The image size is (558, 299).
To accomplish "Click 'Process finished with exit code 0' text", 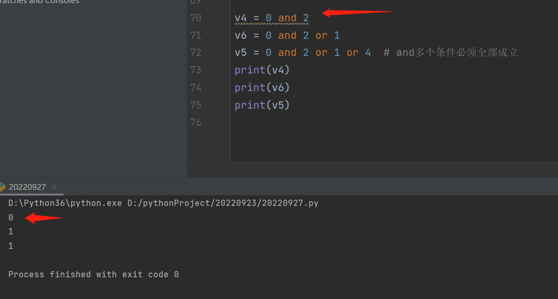I will 93,275.
